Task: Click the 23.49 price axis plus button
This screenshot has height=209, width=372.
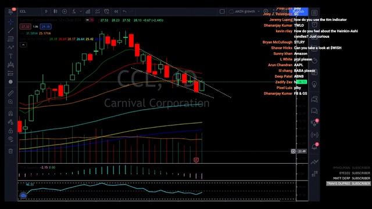Action: click(293, 151)
